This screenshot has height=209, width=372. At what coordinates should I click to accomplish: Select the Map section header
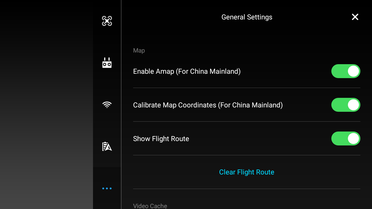pyautogui.click(x=139, y=51)
